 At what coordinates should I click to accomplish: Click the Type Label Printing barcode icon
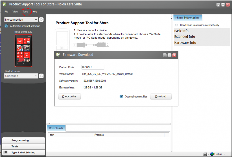[x=6, y=152]
